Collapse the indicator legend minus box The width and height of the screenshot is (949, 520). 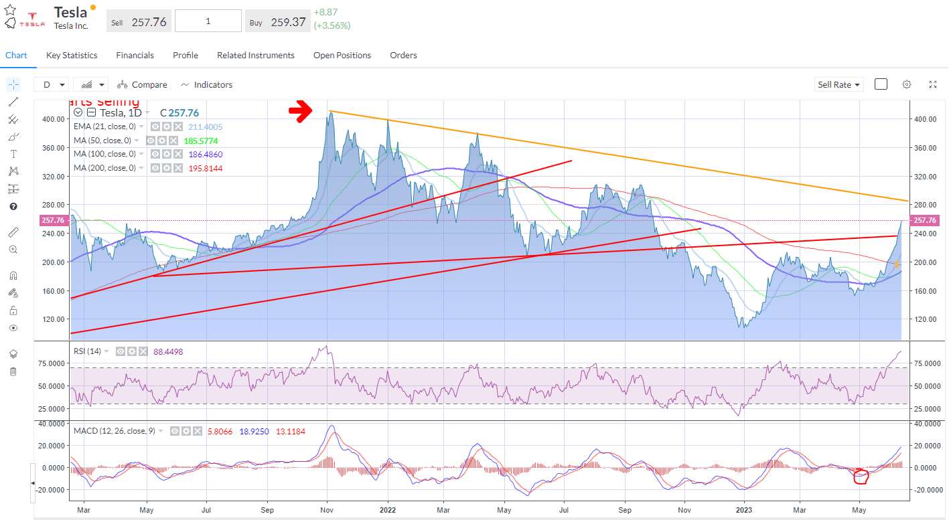coord(92,112)
